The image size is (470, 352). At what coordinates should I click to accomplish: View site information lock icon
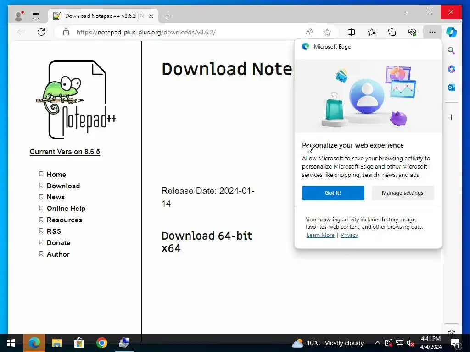point(66,32)
